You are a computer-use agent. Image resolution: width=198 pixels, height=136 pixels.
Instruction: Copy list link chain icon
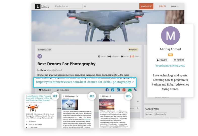click(x=135, y=90)
